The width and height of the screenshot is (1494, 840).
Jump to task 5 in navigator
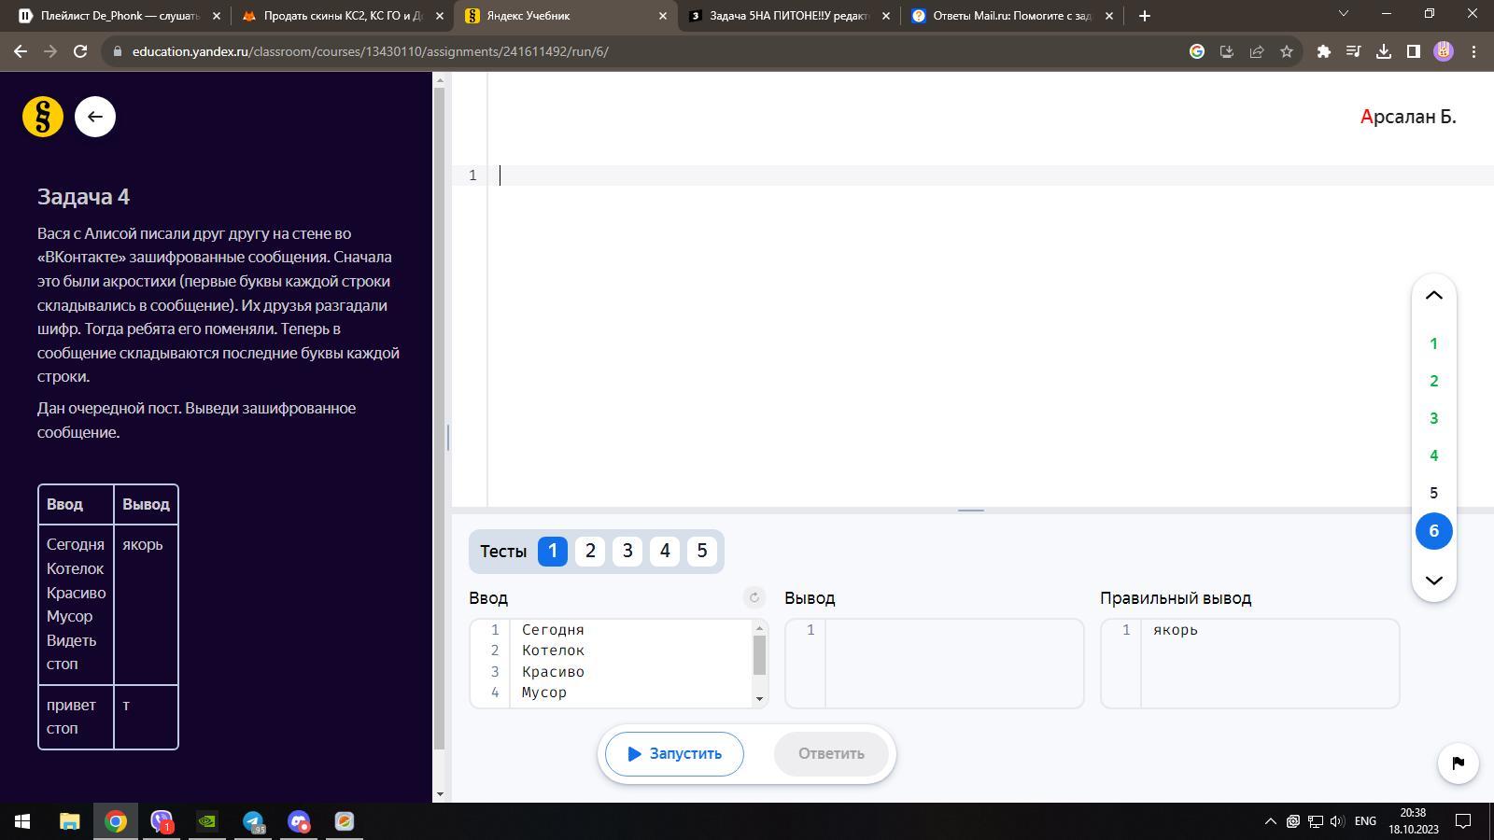[x=1433, y=493]
